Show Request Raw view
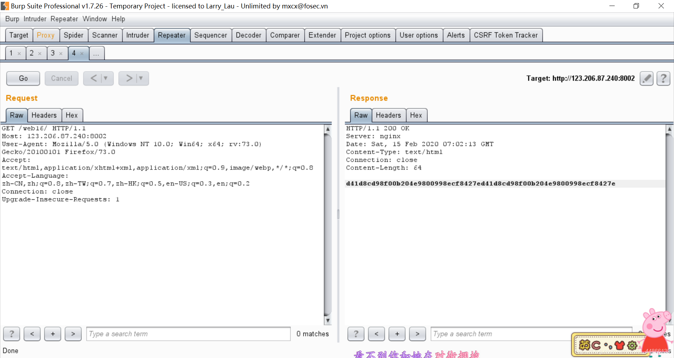The width and height of the screenshot is (674, 358). pos(16,115)
